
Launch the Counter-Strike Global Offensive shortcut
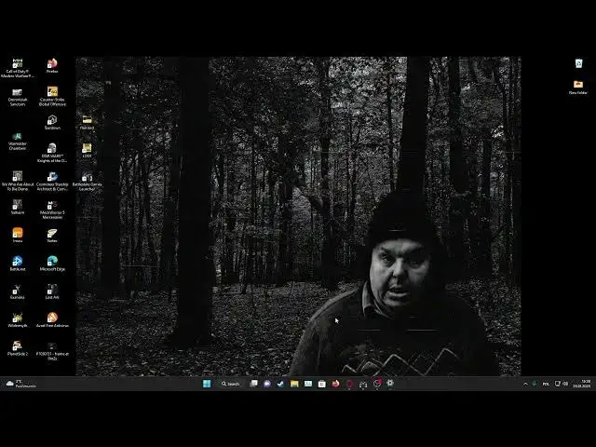click(x=52, y=96)
